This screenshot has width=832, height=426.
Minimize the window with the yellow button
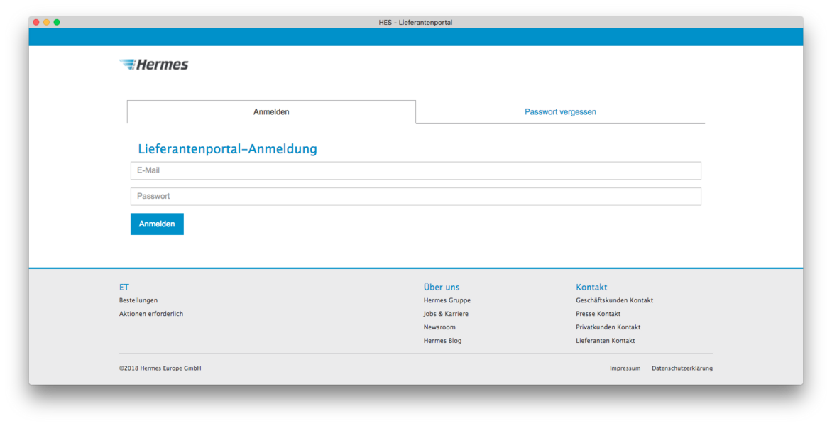pos(47,22)
